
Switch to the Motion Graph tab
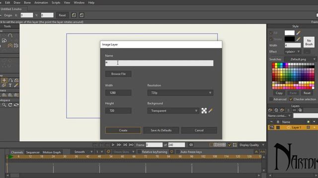pyautogui.click(x=52, y=152)
